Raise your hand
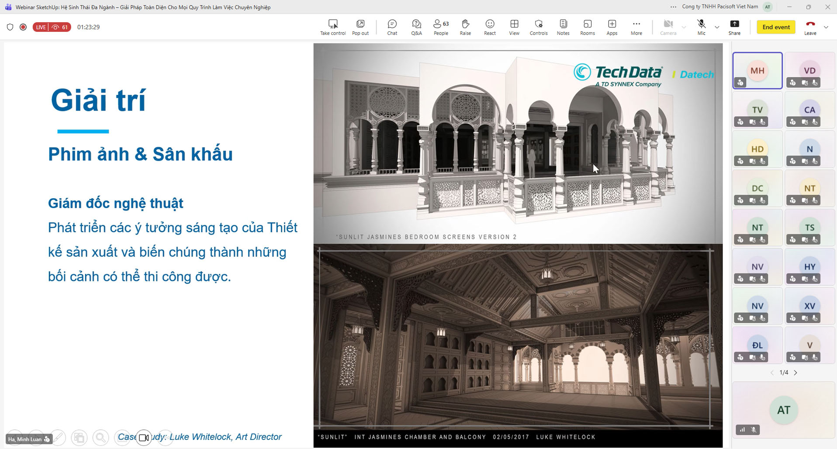Screen dimensions: 837x449 465,27
